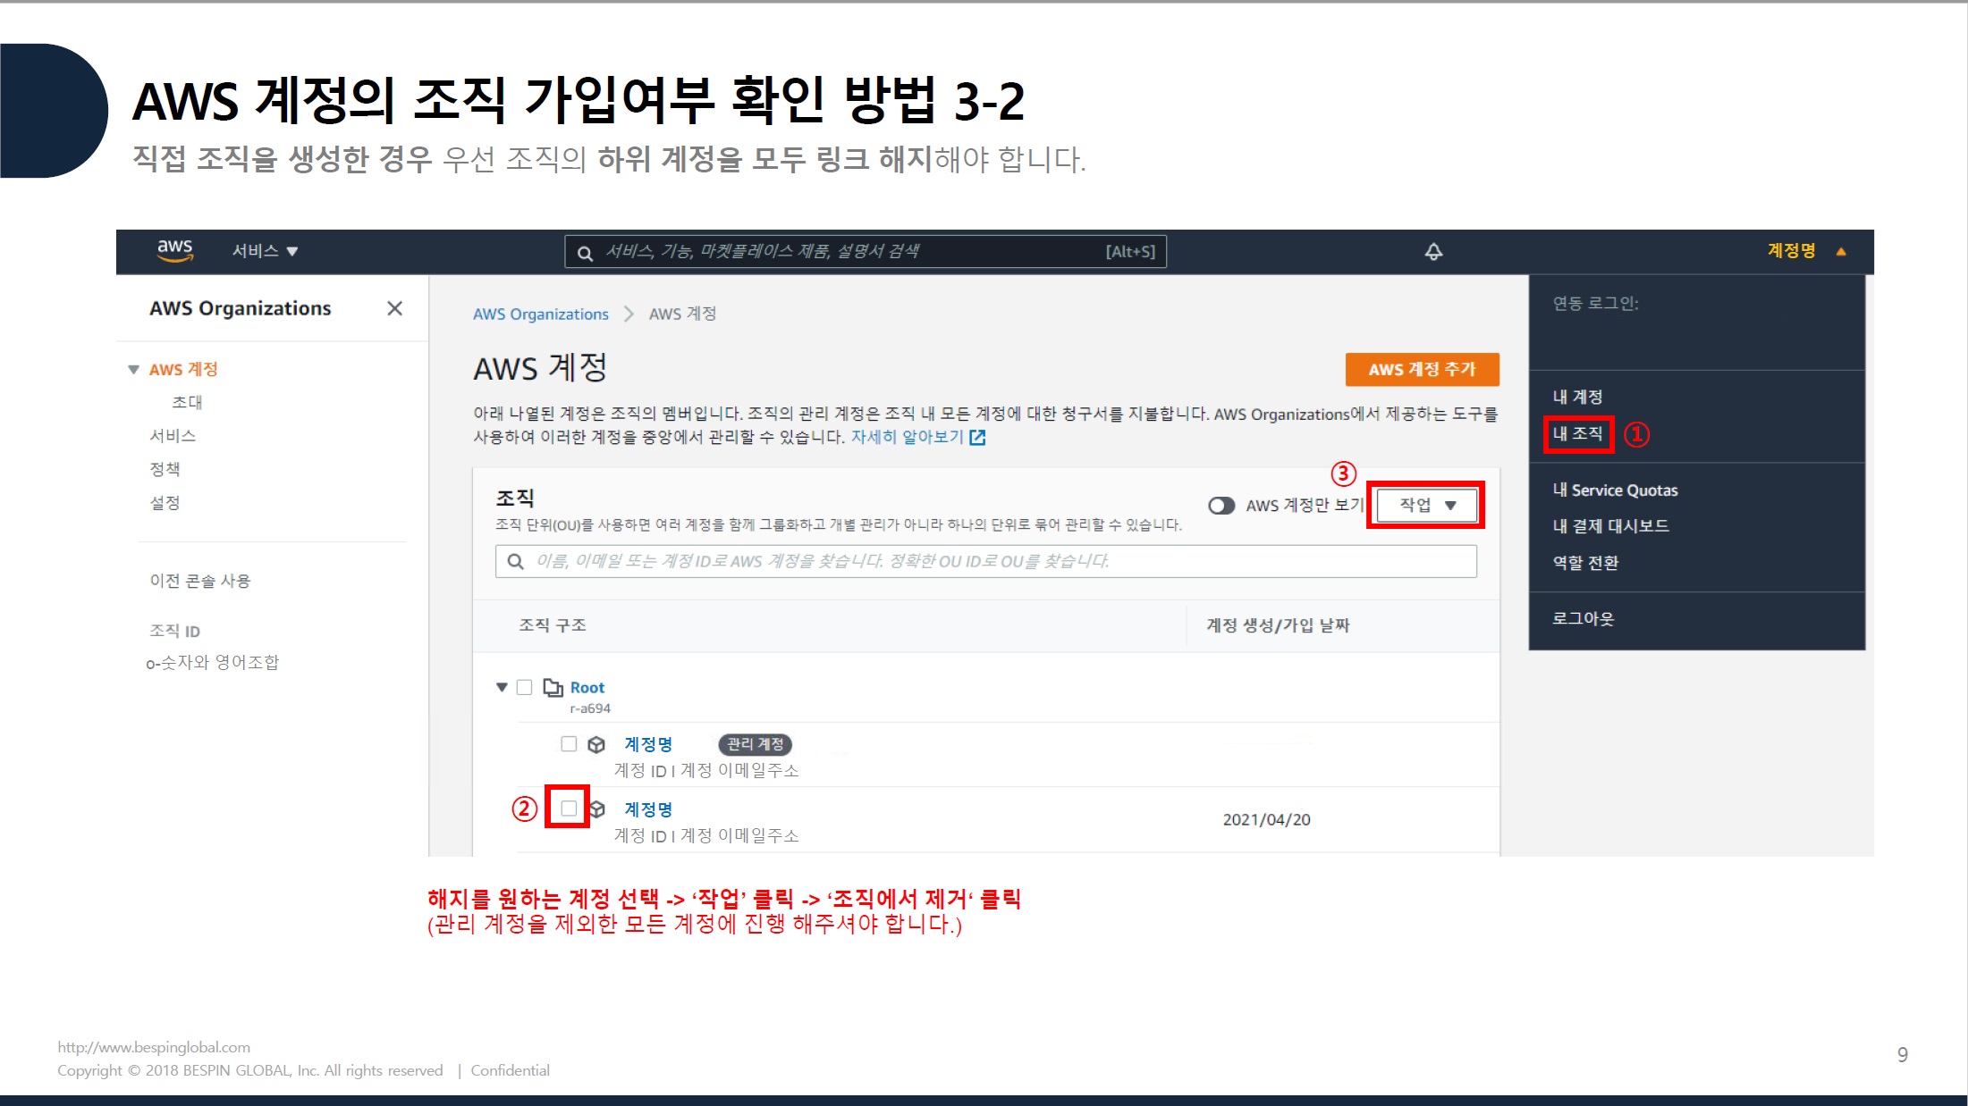Click the bespinglobal.com footer URL
Image resolution: width=1968 pixels, height=1106 pixels.
pyautogui.click(x=154, y=1047)
